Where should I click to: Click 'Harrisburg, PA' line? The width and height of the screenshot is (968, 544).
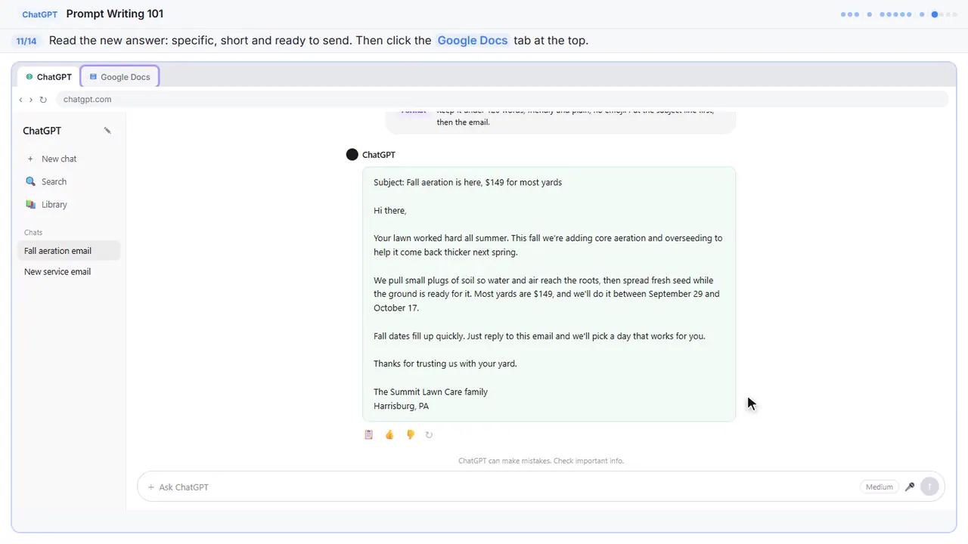(x=401, y=406)
